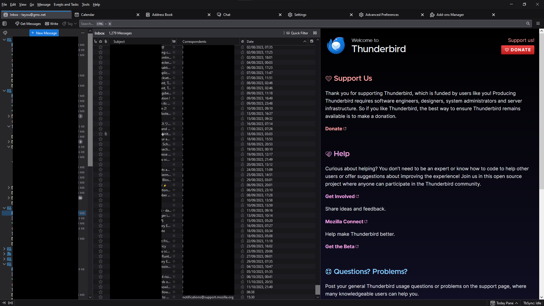This screenshot has width=544, height=306.
Task: Click the search magnifier icon
Action: tap(528, 24)
